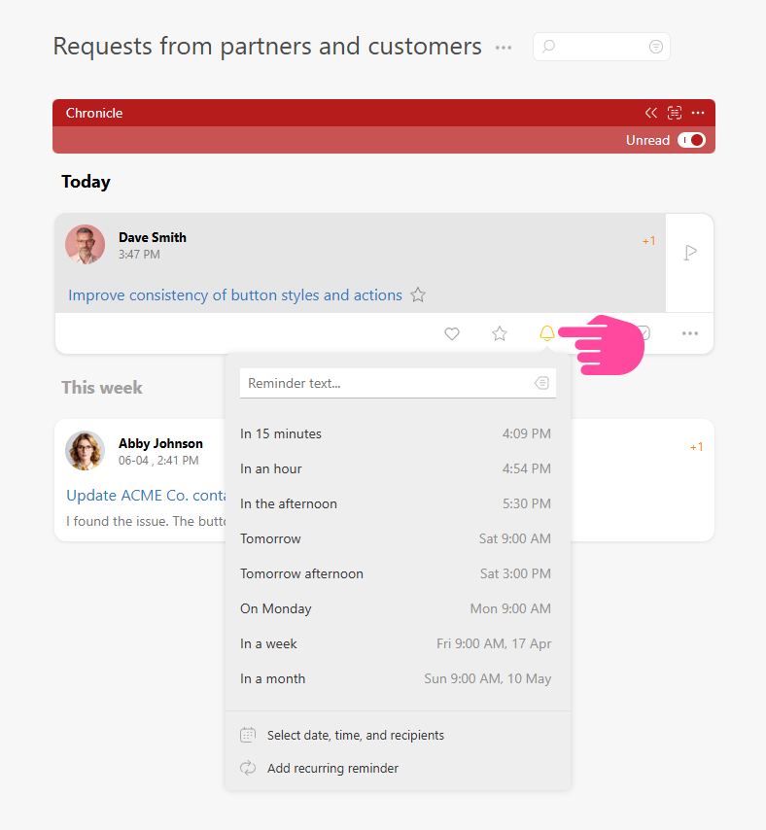Click the tag icon in reminder text field
Viewport: 766px width, 830px height.
pyautogui.click(x=541, y=383)
